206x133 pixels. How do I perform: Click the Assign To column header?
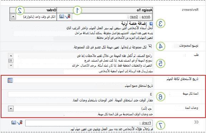tap(145, 10)
